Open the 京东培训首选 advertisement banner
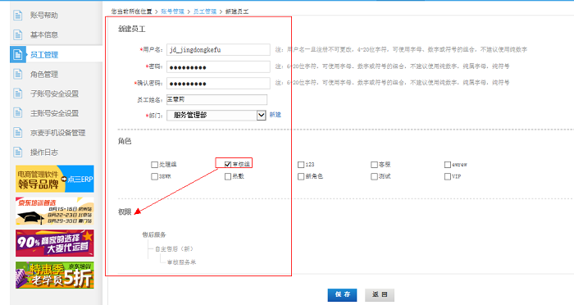 pos(55,212)
